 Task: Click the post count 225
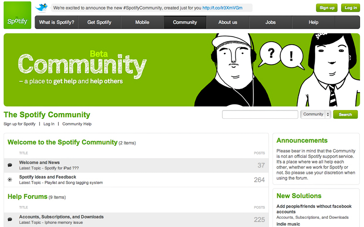click(x=259, y=220)
